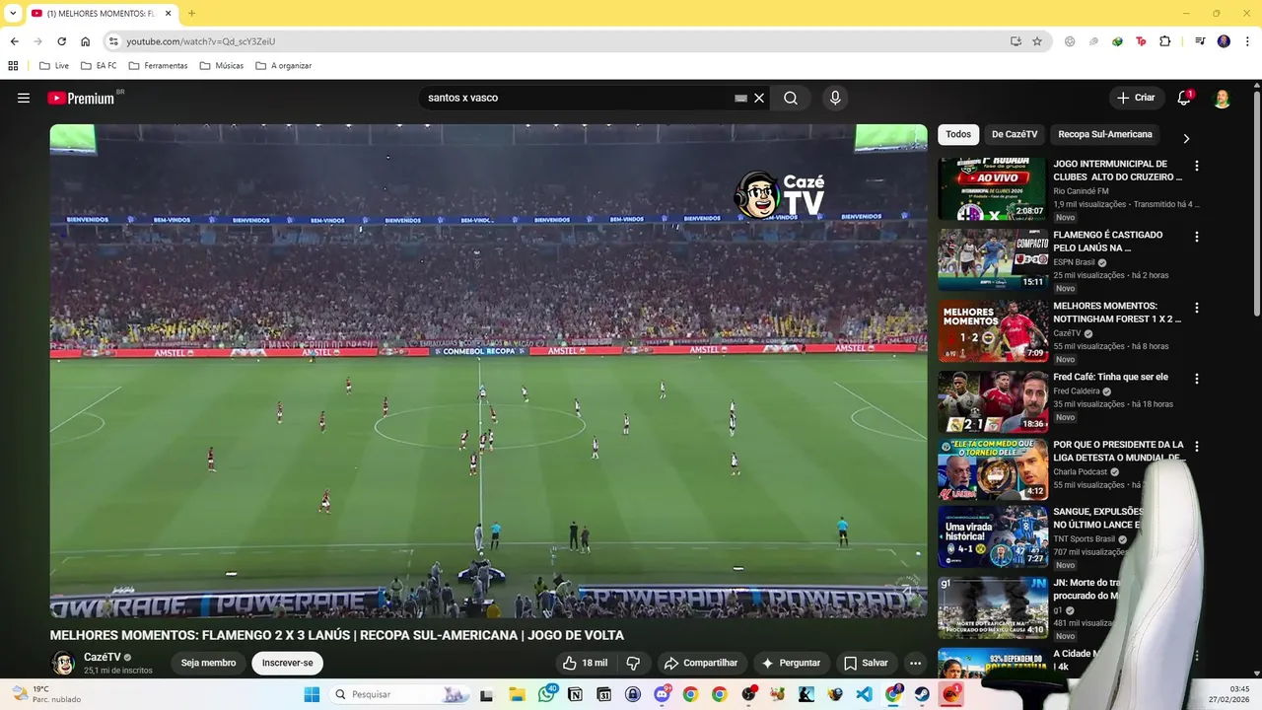Image resolution: width=1262 pixels, height=710 pixels.
Task: Open WhatsApp from the taskbar
Action: [547, 694]
